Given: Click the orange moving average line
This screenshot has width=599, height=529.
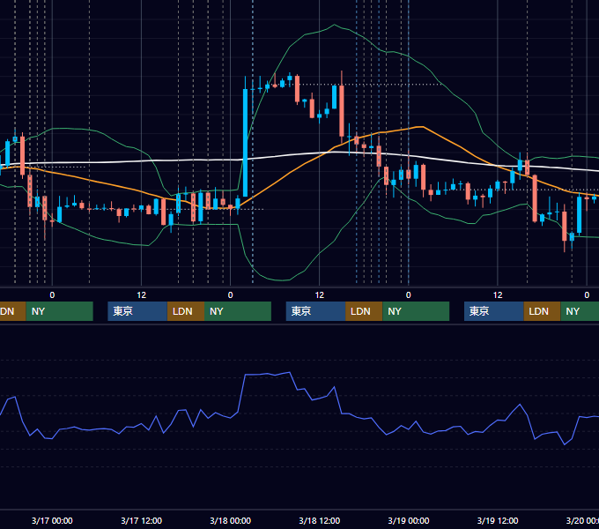Looking at the screenshot, I should pyautogui.click(x=291, y=173).
